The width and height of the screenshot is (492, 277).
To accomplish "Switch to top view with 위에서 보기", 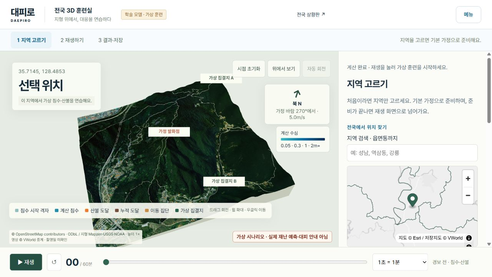I will 284,69.
